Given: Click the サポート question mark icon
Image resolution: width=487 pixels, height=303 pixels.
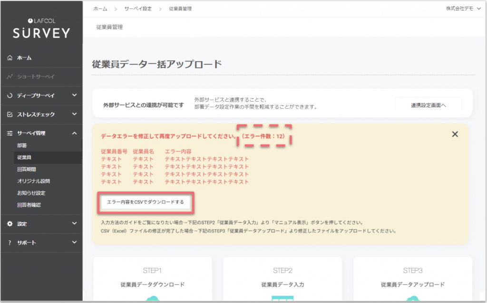Looking at the screenshot, I should [x=10, y=243].
